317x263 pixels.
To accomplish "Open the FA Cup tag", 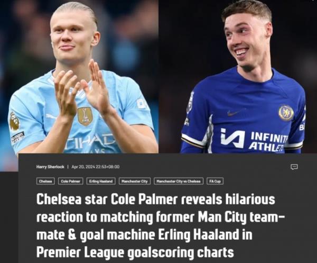I will [x=215, y=181].
